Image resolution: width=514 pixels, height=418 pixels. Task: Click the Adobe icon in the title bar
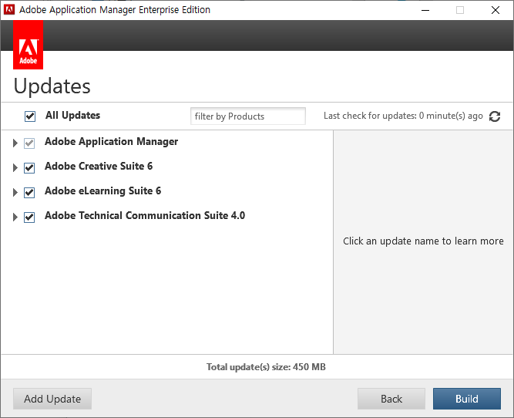point(8,10)
